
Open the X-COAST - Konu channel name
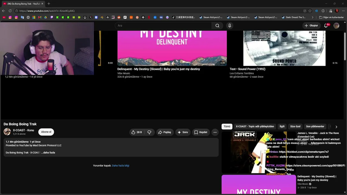23,130
